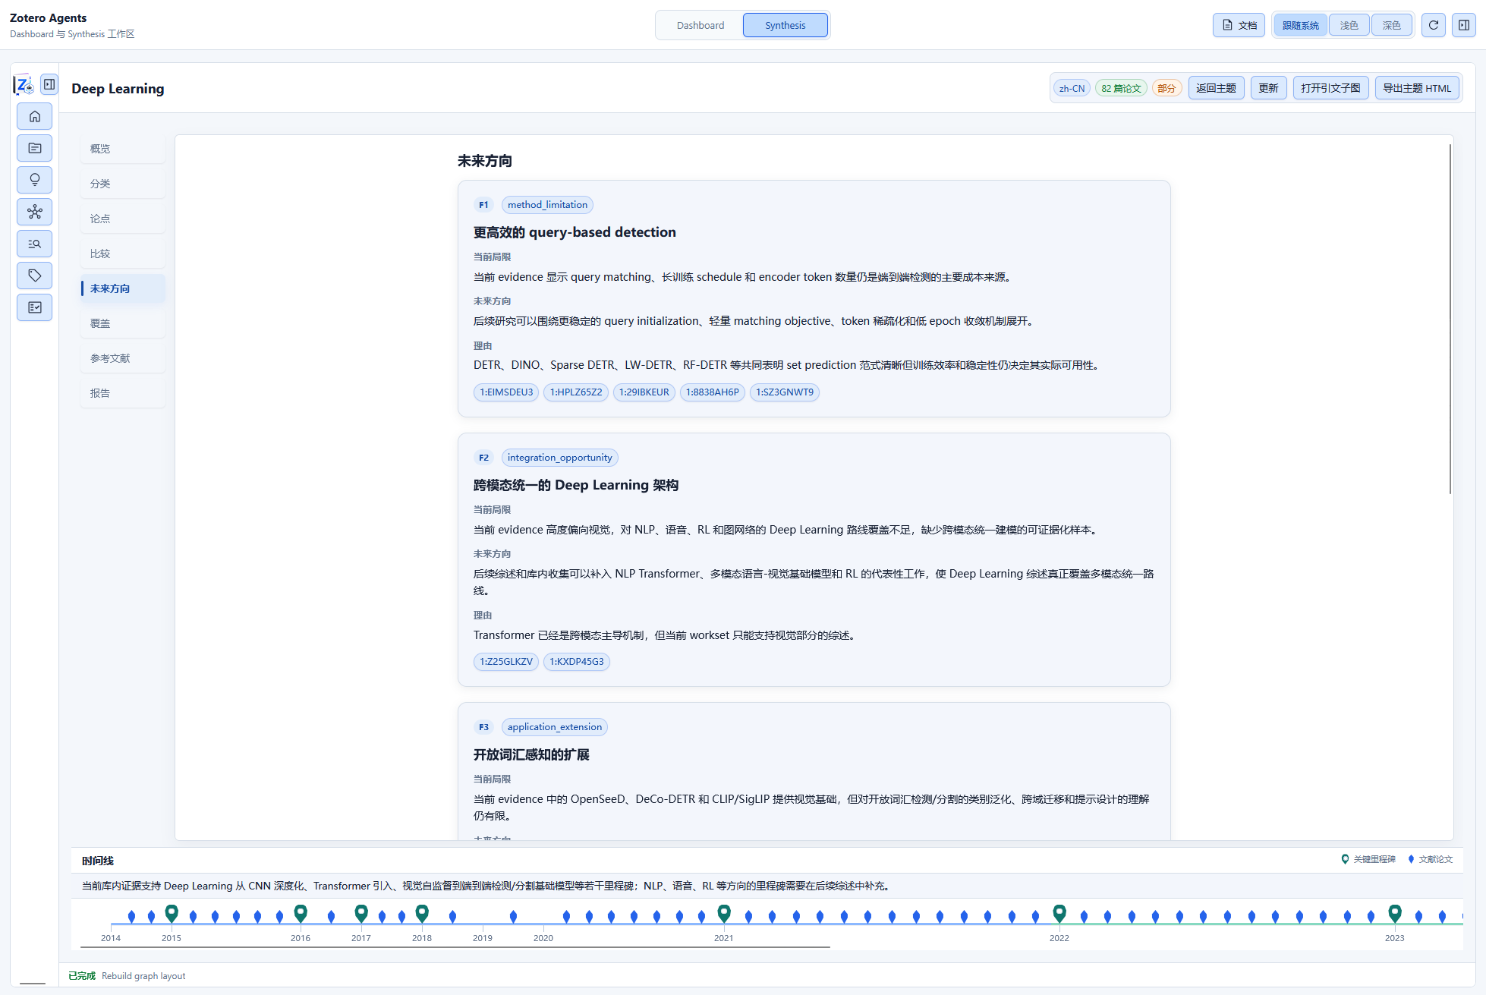Click the 2023 milestone marker on timeline
The image size is (1486, 995).
pyautogui.click(x=1395, y=913)
